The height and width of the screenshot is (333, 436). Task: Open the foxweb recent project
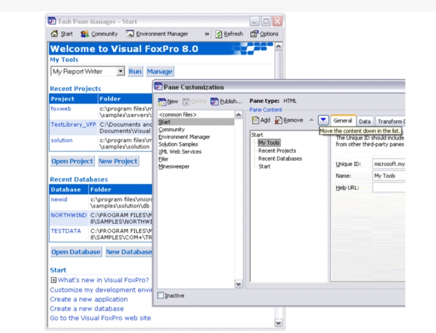click(x=61, y=109)
